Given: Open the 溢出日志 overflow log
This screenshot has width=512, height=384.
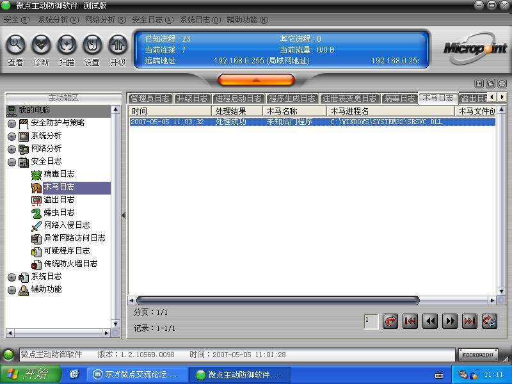Looking at the screenshot, I should tap(59, 200).
